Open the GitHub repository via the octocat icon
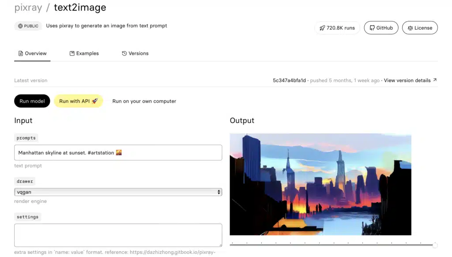452x257 pixels. pyautogui.click(x=372, y=28)
